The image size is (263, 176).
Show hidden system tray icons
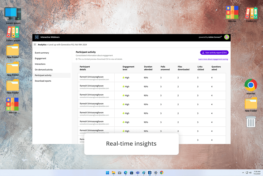243,173
